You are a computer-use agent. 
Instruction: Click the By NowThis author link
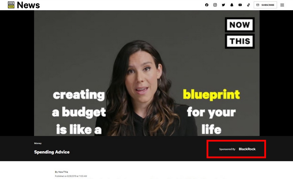point(61,172)
